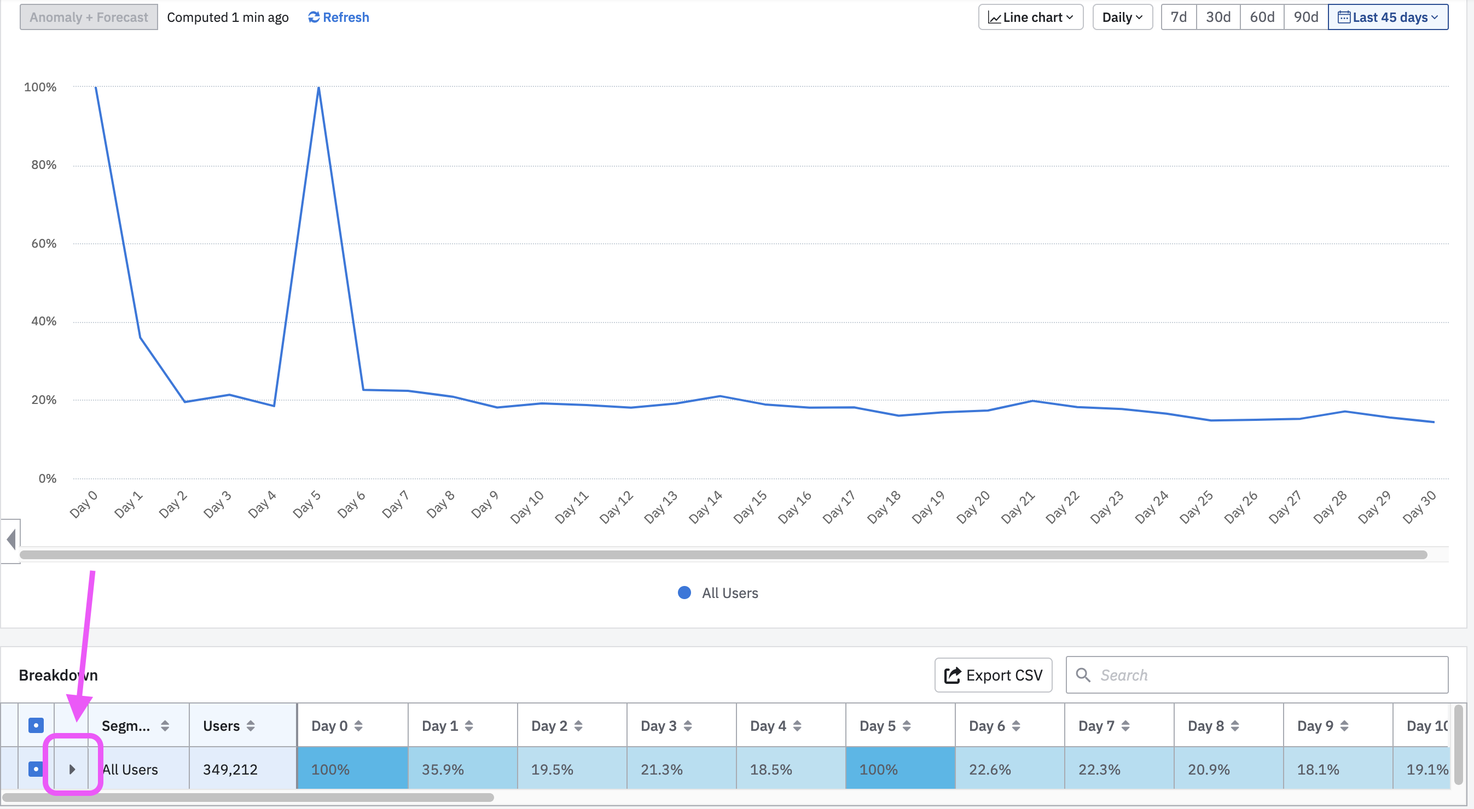Toggle All Users legend series
The height and width of the screenshot is (809, 1474).
[x=717, y=593]
